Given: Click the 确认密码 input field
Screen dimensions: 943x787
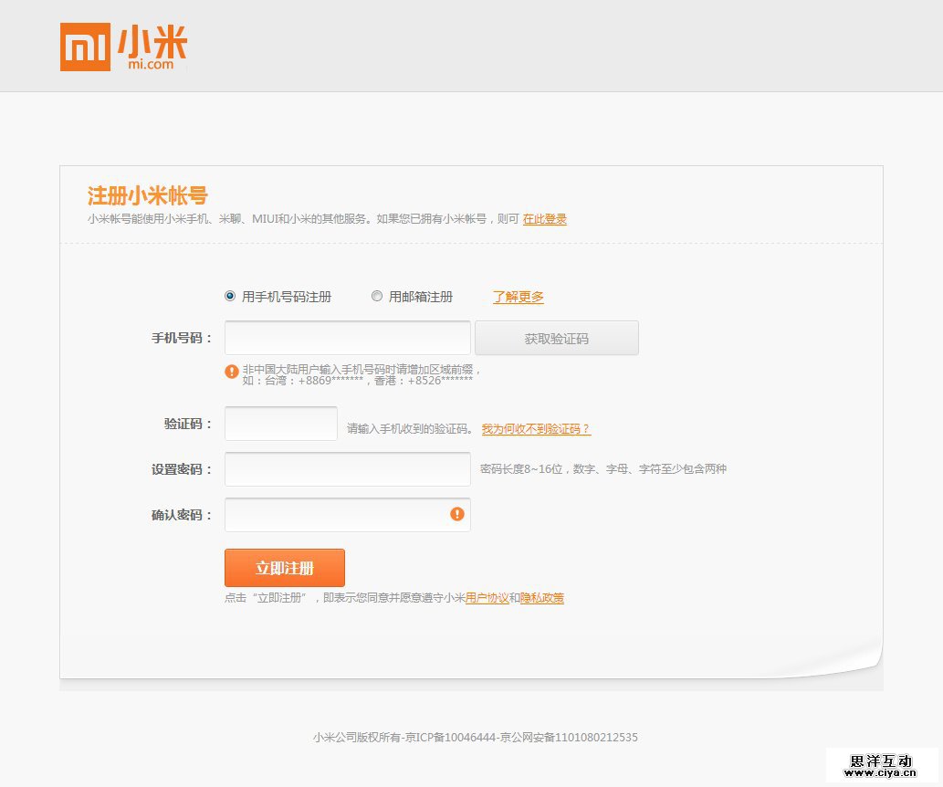Looking at the screenshot, I should coord(336,515).
